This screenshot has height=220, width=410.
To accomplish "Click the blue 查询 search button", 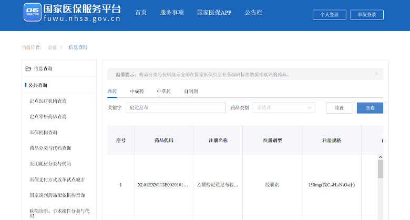I will 370,108.
